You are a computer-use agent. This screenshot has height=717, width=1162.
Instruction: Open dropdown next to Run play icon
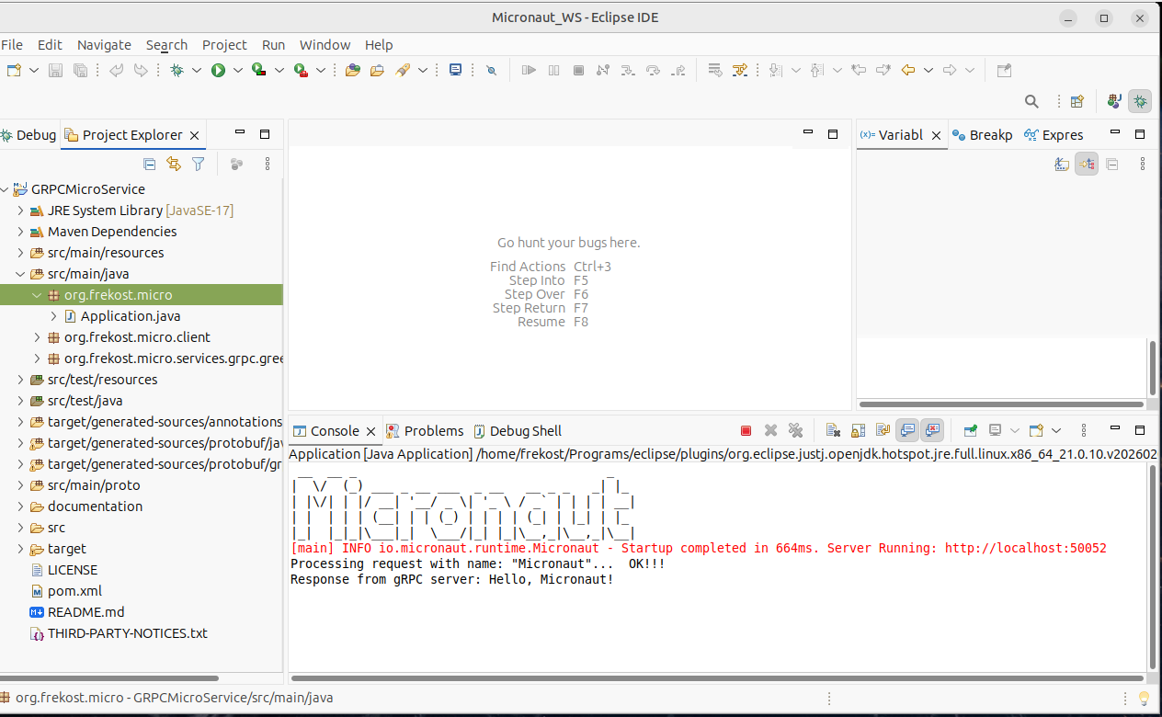click(238, 70)
